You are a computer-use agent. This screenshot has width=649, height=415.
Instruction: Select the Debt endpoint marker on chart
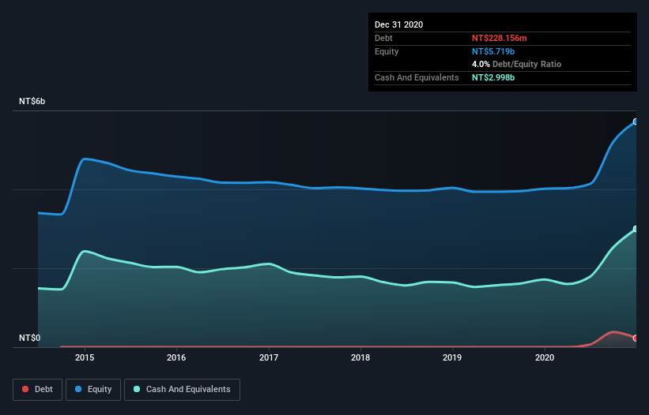click(636, 338)
